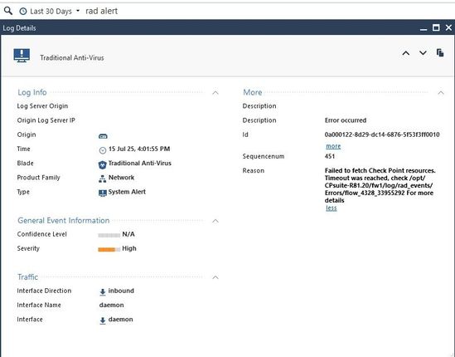
Task: Click the daemon Interface arrow icon
Action: pos(103,320)
